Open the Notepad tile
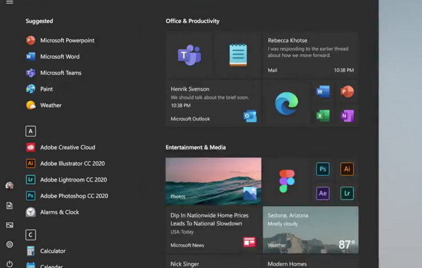The width and height of the screenshot is (422, 268). [x=238, y=55]
